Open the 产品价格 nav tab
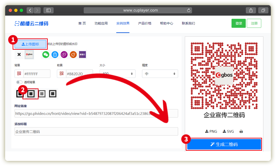Image resolution: width=276 pixels, height=166 pixels. tap(144, 23)
